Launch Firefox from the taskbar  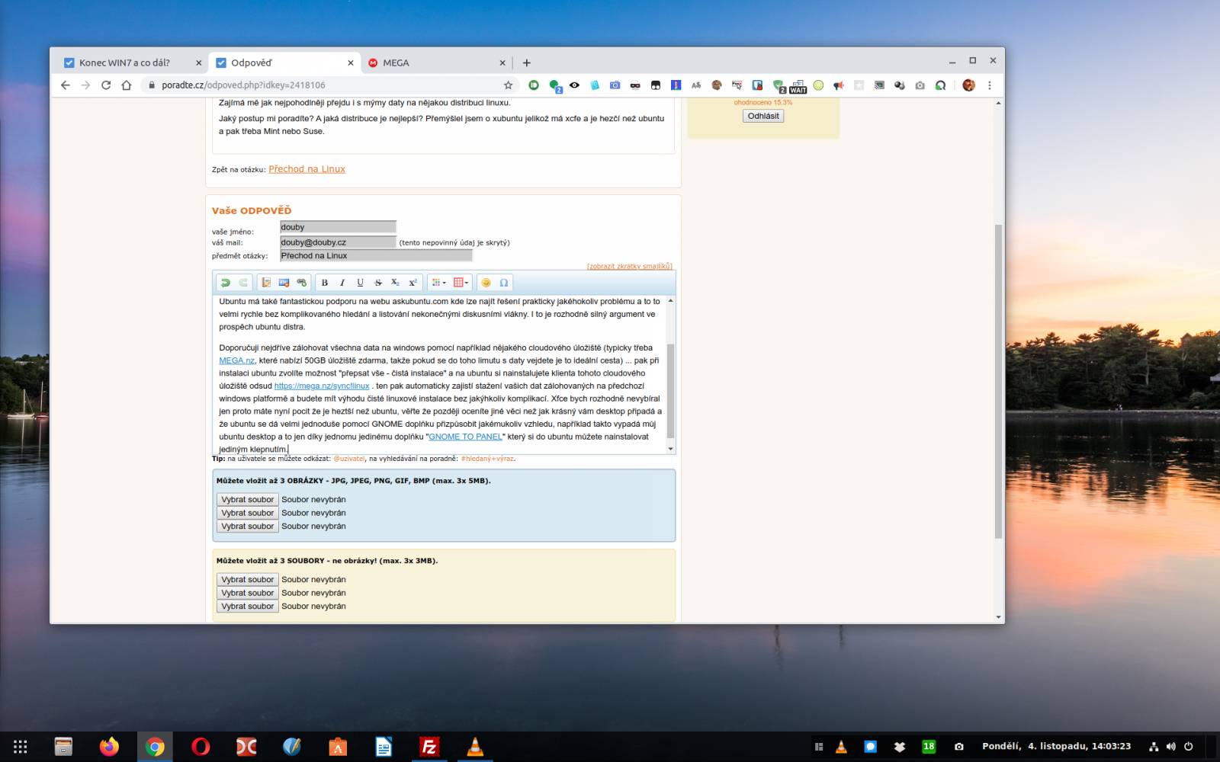[109, 747]
